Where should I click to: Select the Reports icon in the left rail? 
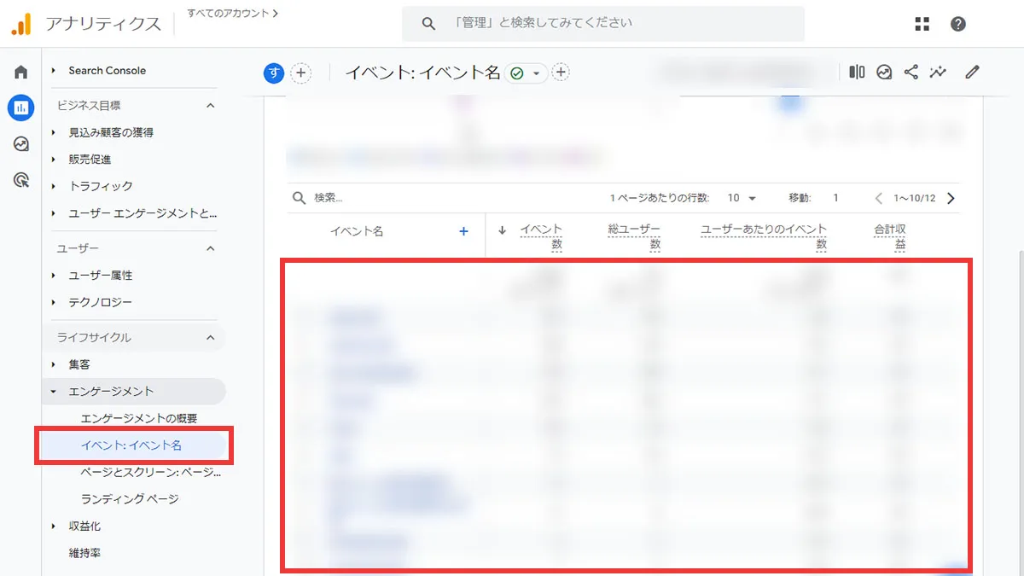click(20, 108)
